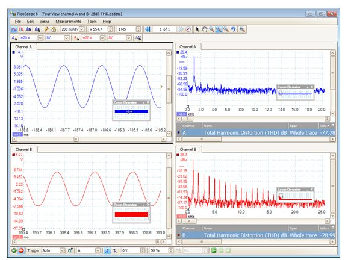
Task: Click red stop capture button
Action: point(21,250)
